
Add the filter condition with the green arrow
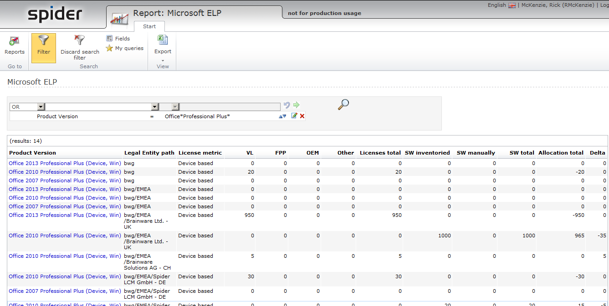[x=296, y=105]
